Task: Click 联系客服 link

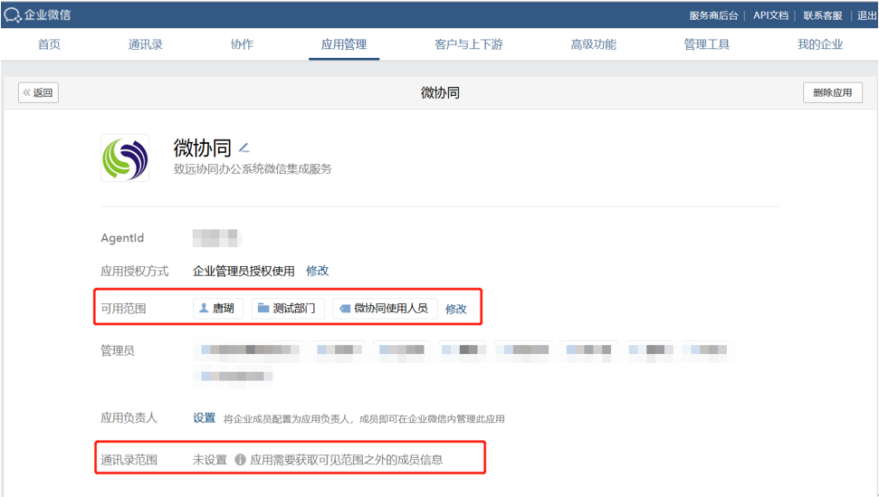Action: [822, 15]
